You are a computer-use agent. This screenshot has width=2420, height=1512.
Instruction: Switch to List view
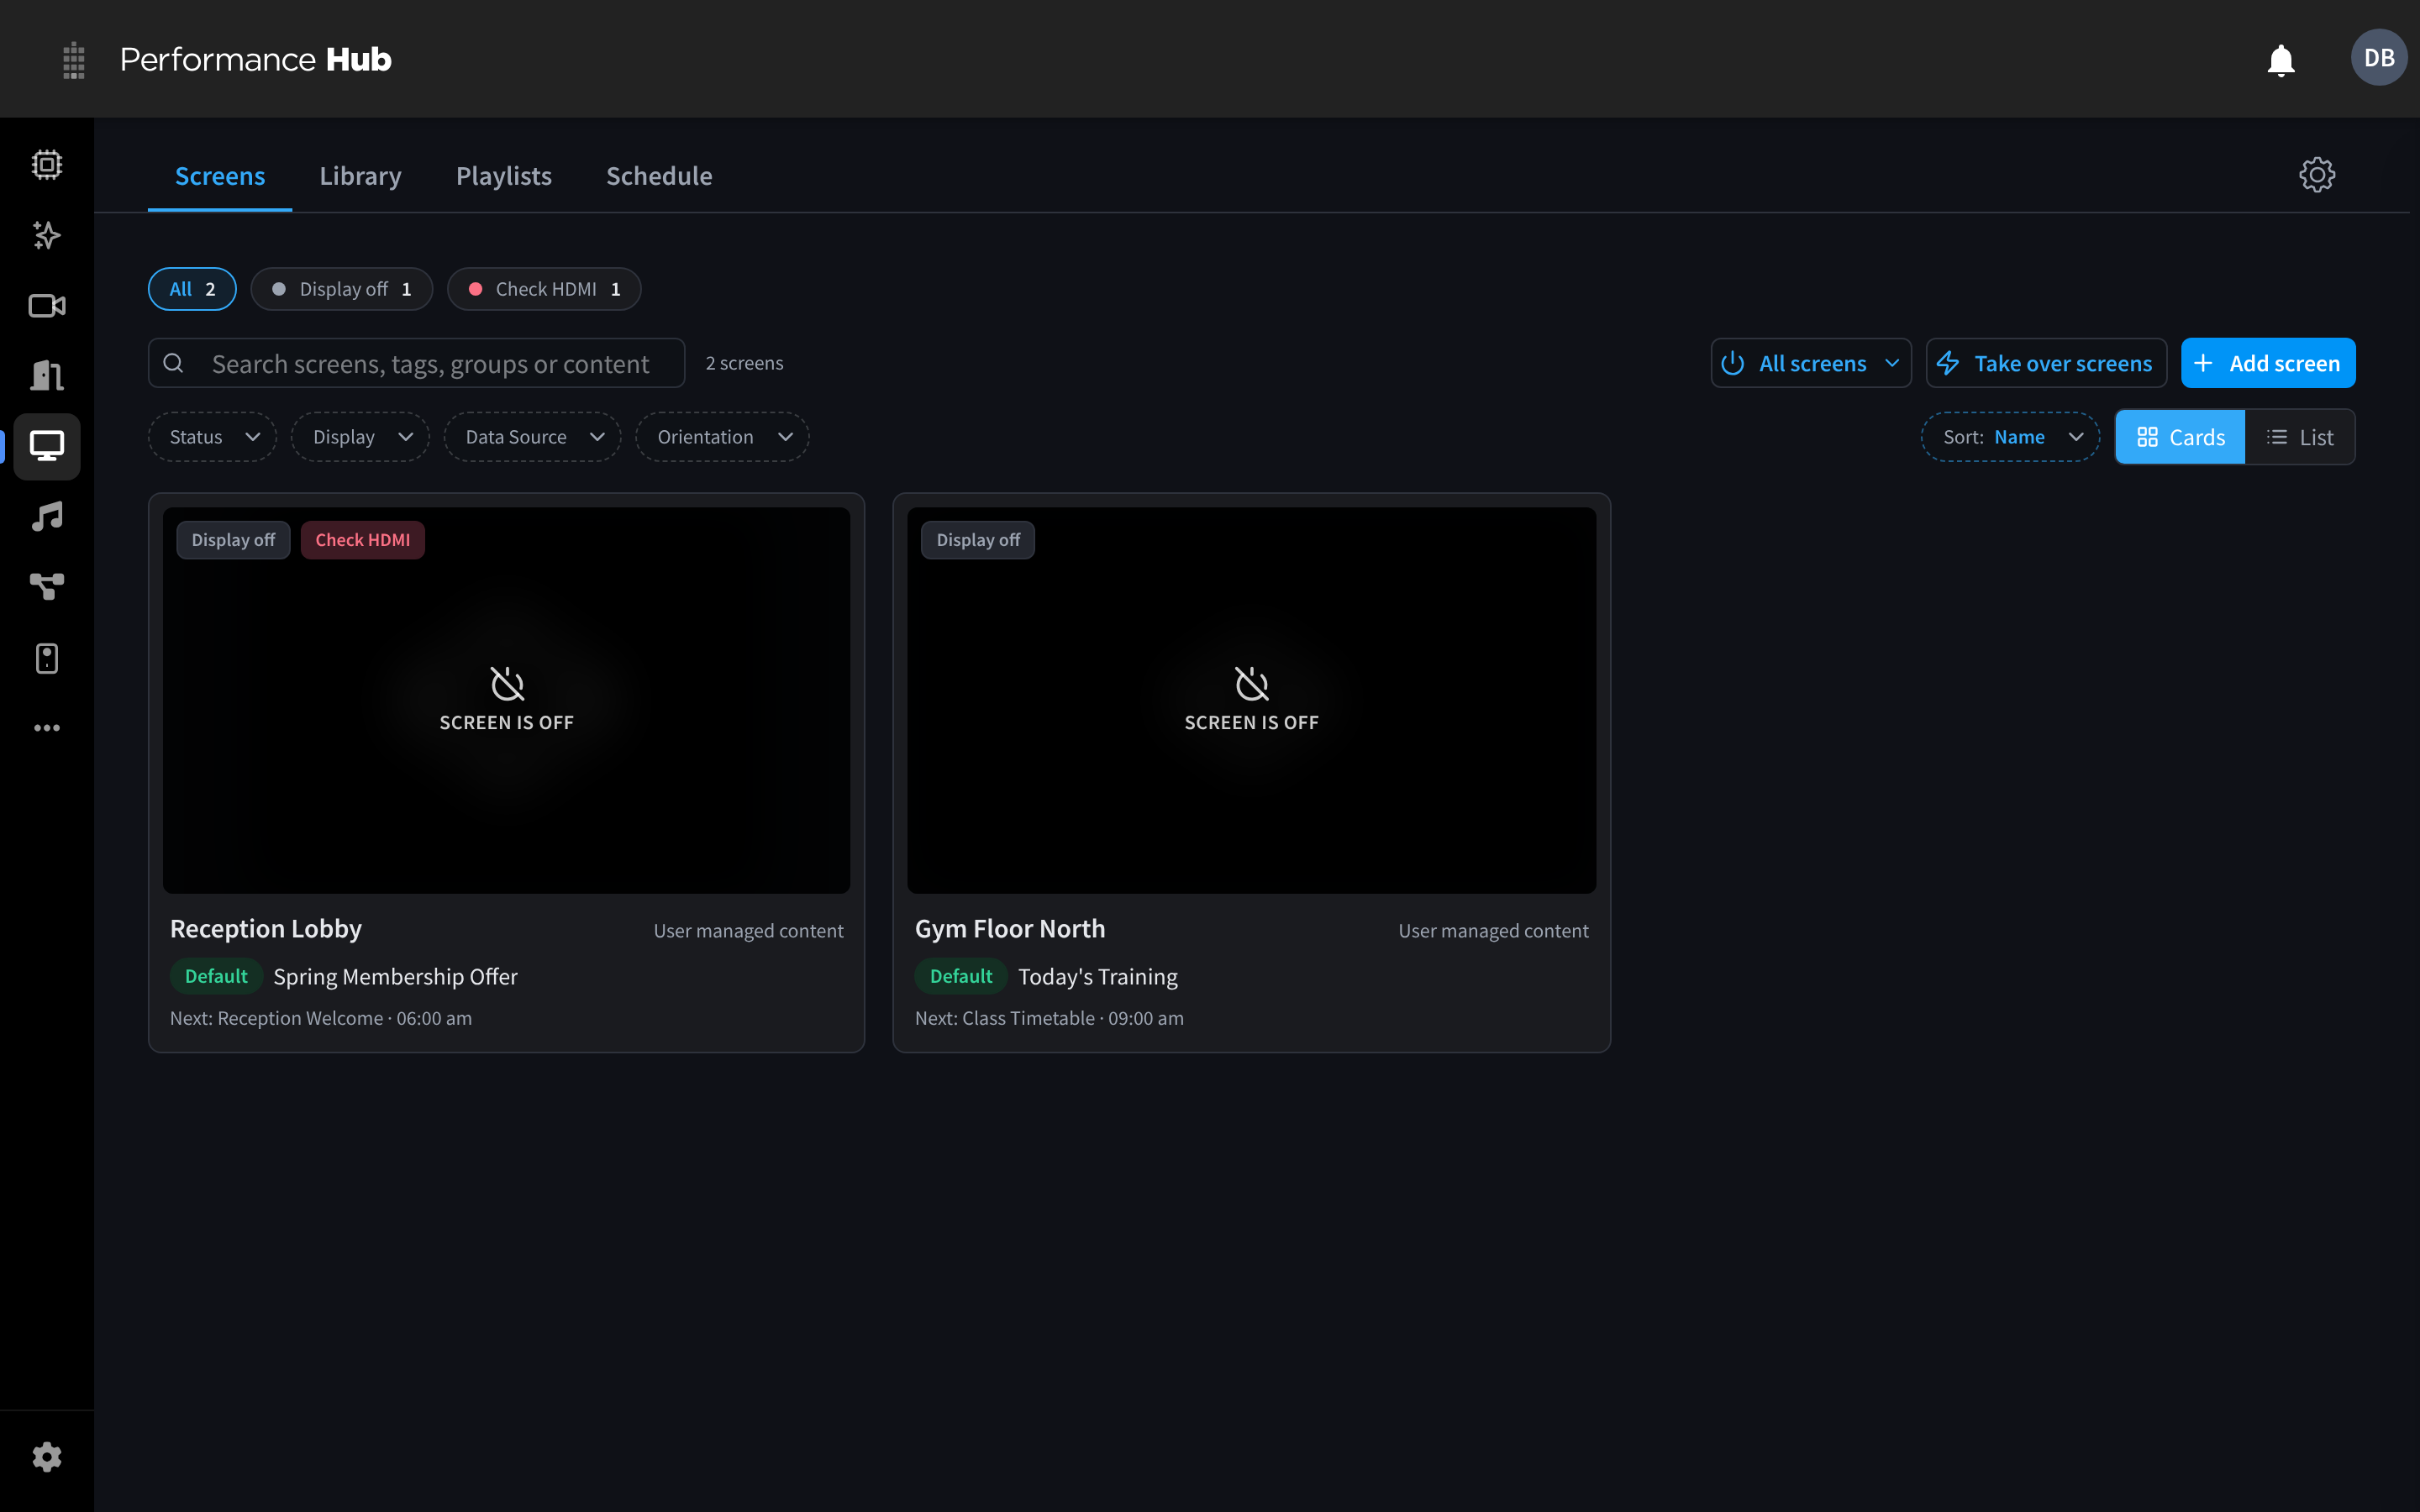click(x=2299, y=437)
